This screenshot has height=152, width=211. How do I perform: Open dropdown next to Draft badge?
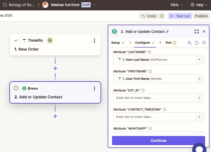94,5
